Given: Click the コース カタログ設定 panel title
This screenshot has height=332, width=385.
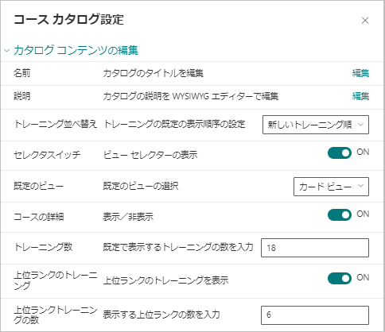Looking at the screenshot, I should (68, 20).
